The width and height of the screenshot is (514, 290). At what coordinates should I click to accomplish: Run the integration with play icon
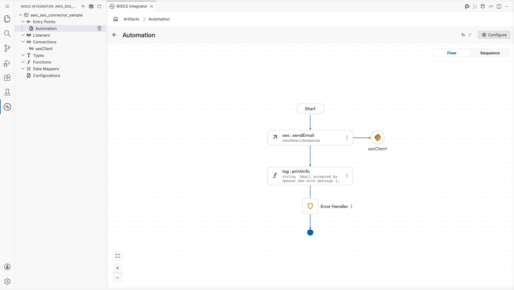475,6
